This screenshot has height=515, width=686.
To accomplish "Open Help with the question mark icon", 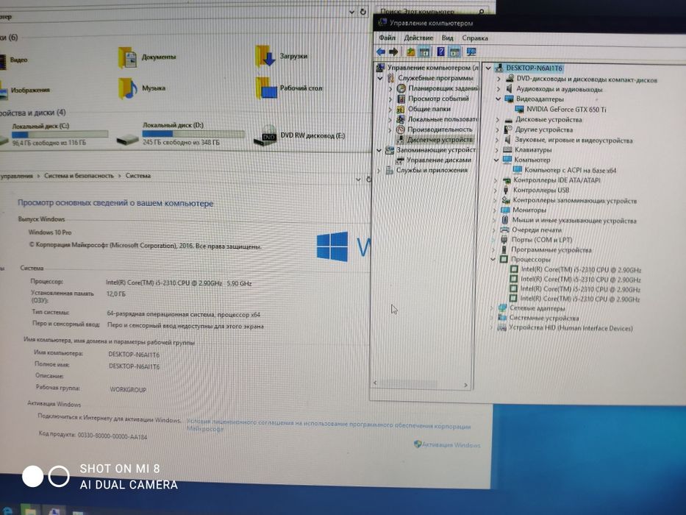I will pos(440,52).
